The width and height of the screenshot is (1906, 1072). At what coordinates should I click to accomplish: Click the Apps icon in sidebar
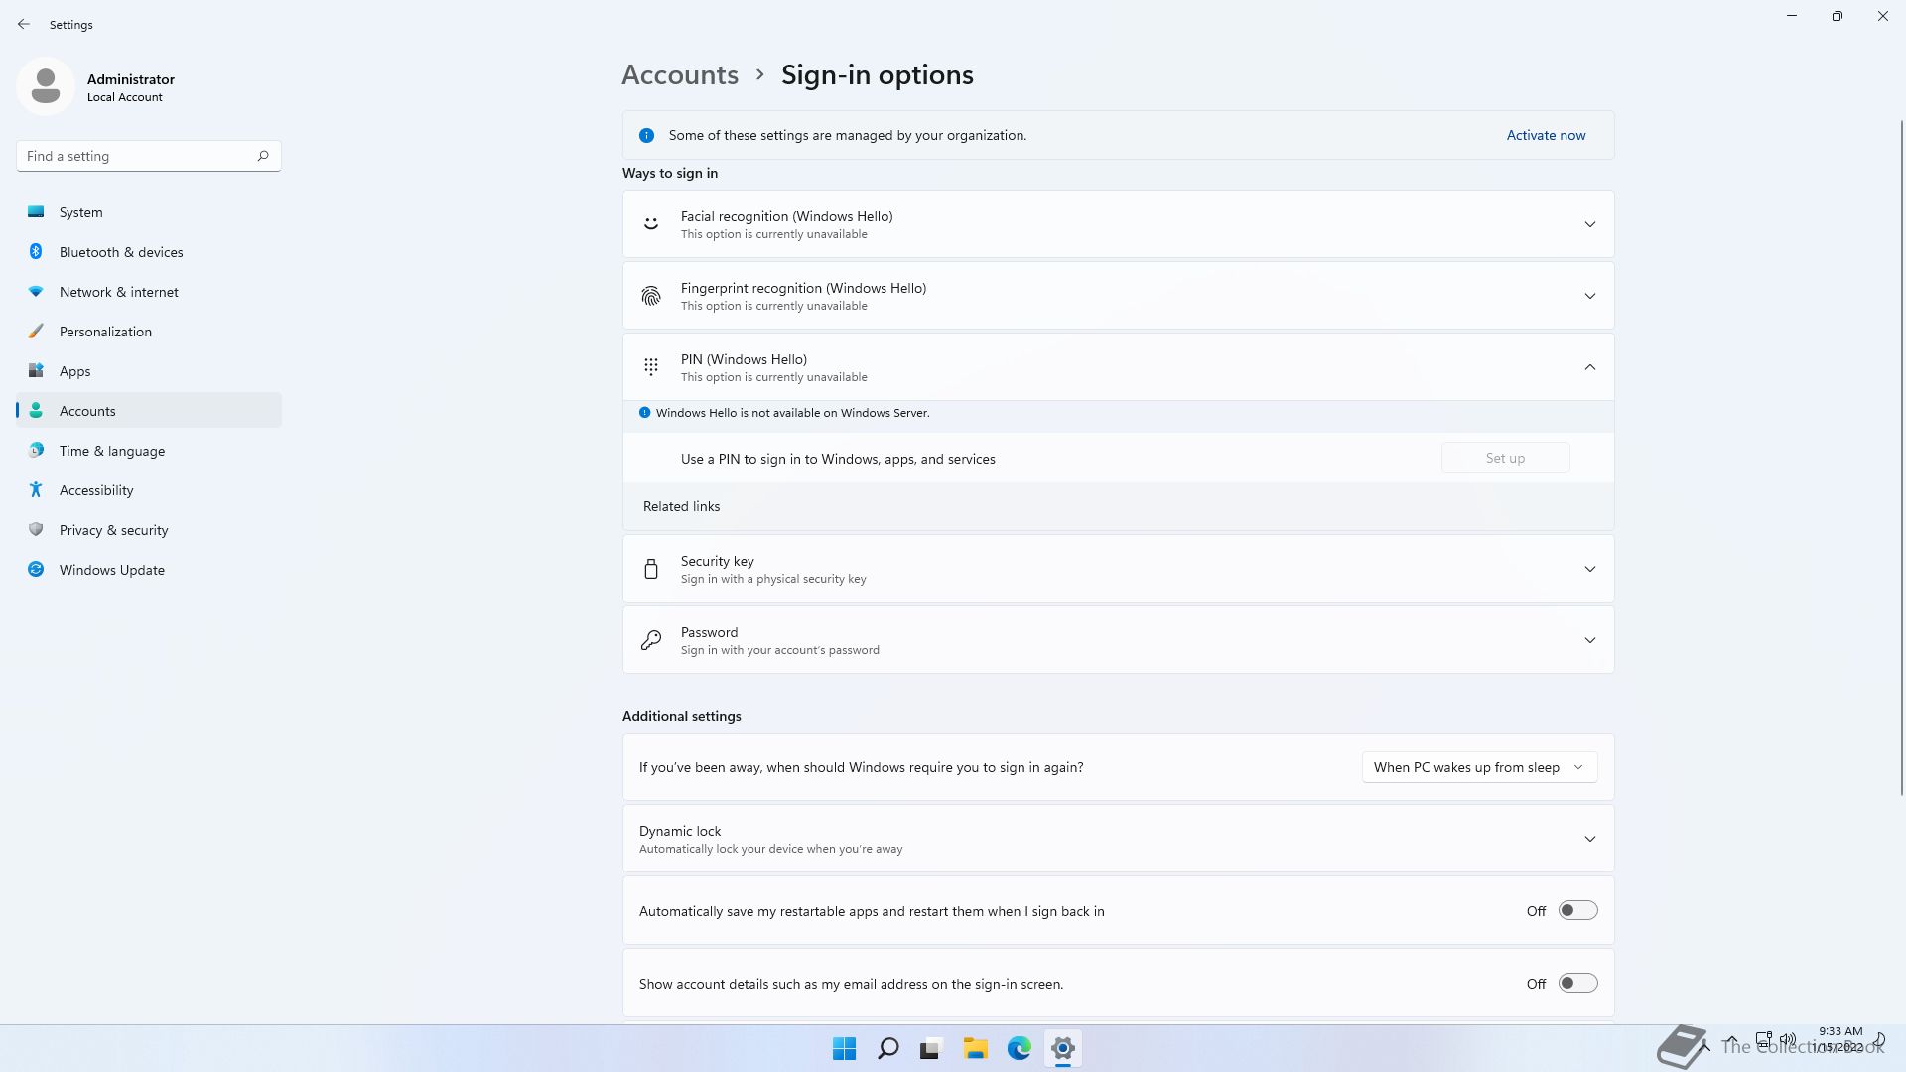tap(36, 370)
